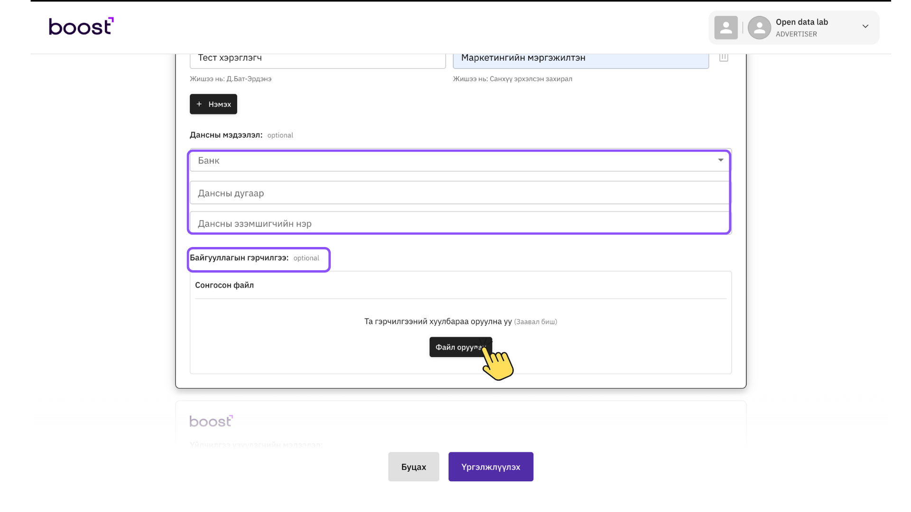Click the faded boost logo in the lower card

click(x=211, y=421)
